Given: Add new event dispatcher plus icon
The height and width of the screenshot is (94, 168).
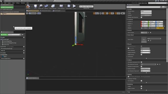Looking at the screenshot, I should coord(24,58).
